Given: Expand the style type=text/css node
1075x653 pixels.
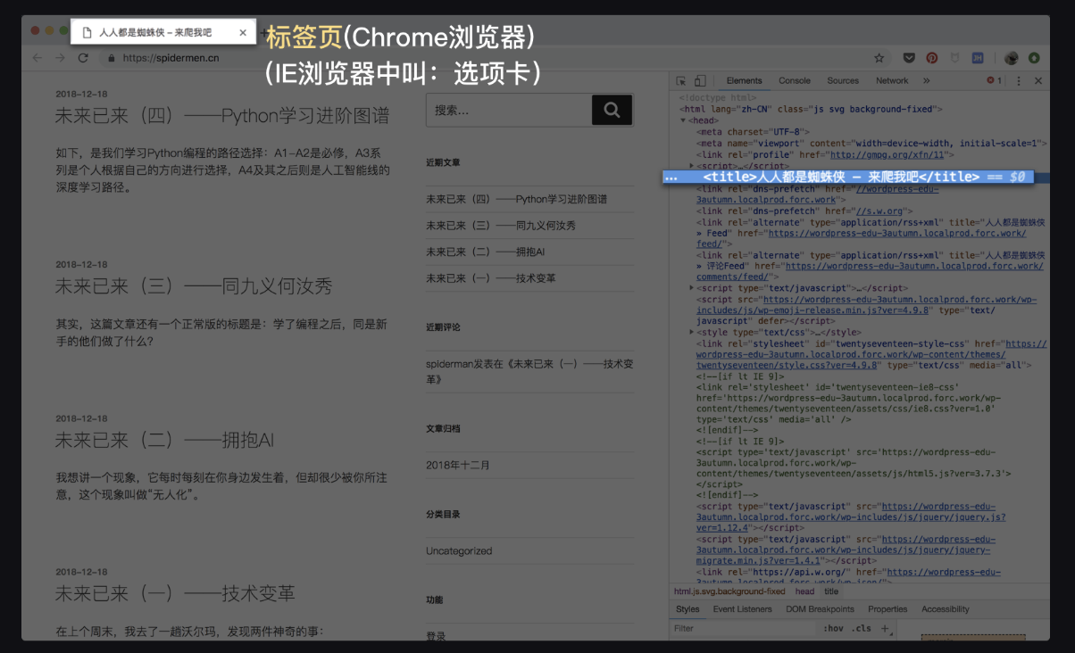Looking at the screenshot, I should (692, 332).
